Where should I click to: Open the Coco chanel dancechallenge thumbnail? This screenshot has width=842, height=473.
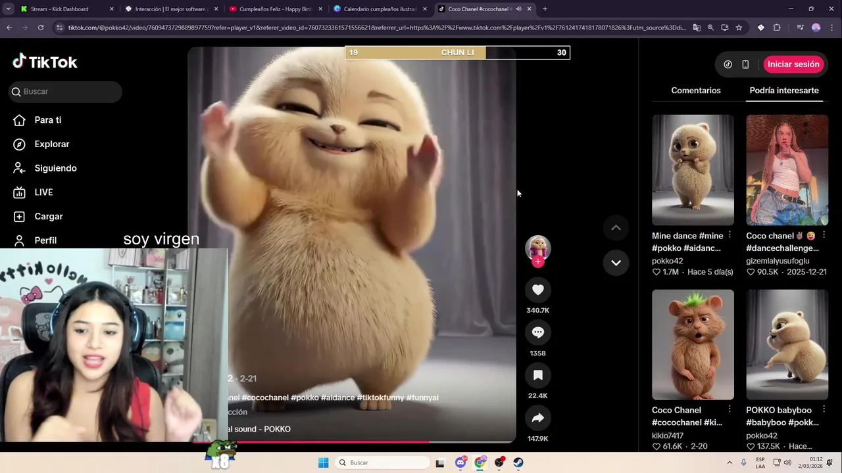787,170
